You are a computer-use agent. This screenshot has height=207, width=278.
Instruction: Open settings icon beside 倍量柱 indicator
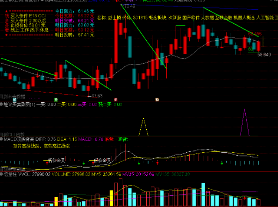(1, 174)
